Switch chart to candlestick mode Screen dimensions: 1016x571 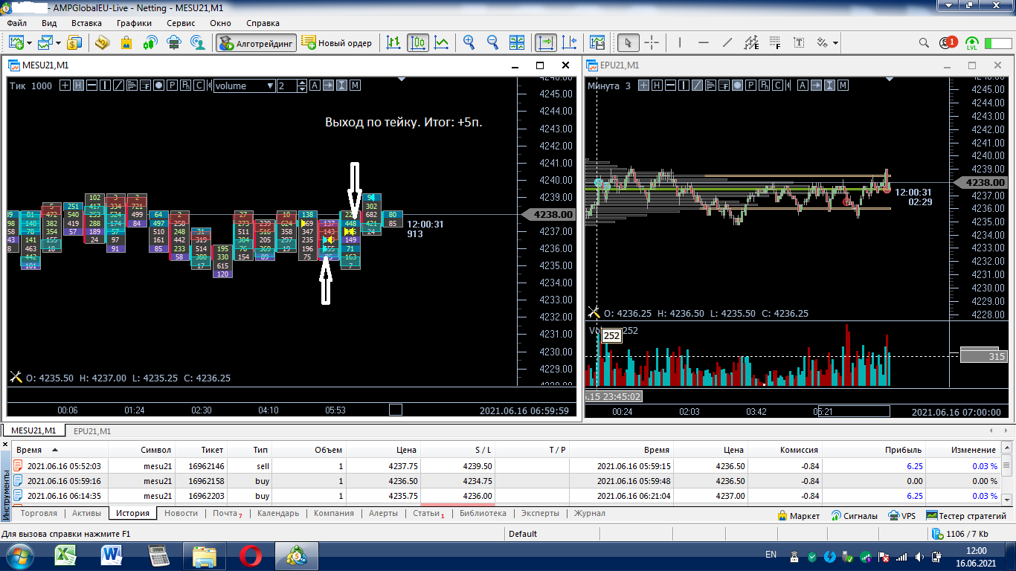[x=418, y=42]
